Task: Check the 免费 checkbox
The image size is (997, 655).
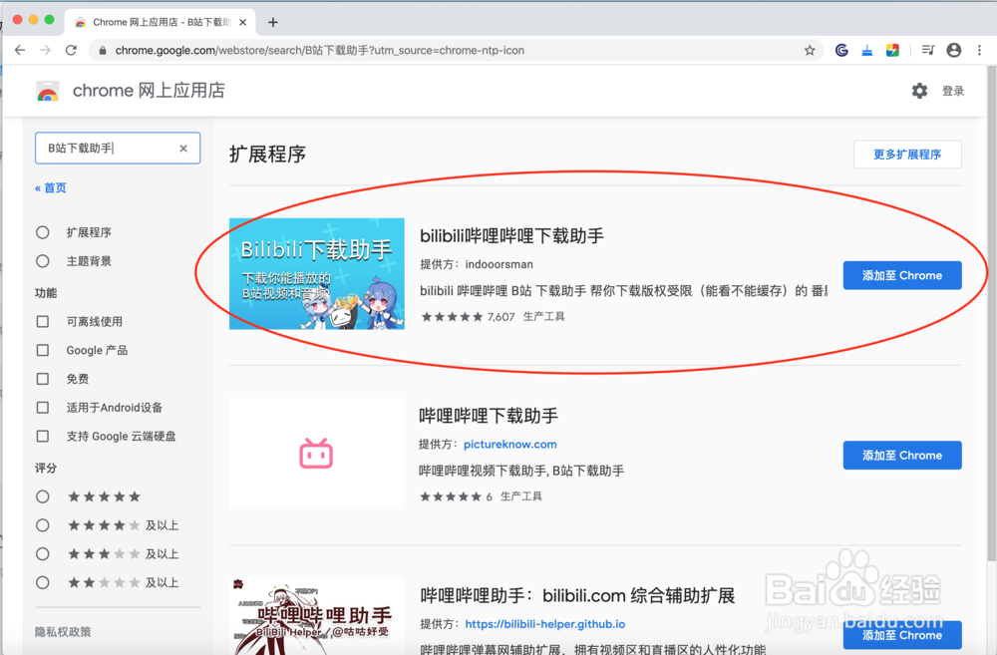Action: click(x=43, y=379)
